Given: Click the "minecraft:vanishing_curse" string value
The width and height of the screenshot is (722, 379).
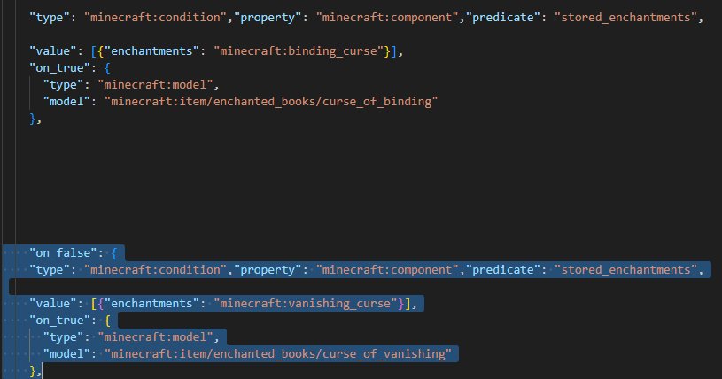Looking at the screenshot, I should coord(305,304).
